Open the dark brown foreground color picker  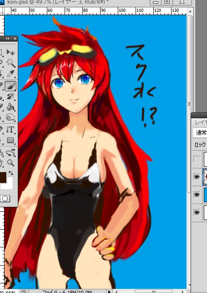(x=3, y=178)
